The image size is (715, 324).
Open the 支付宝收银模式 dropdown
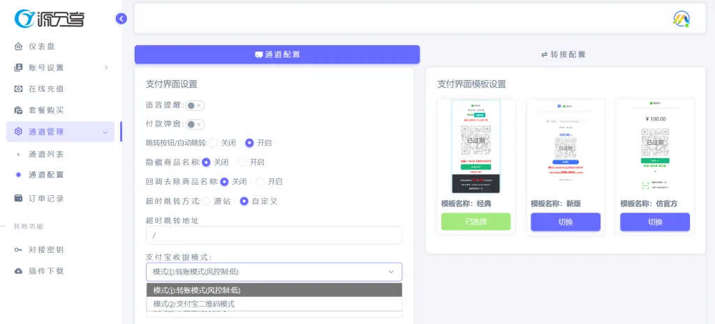click(274, 272)
